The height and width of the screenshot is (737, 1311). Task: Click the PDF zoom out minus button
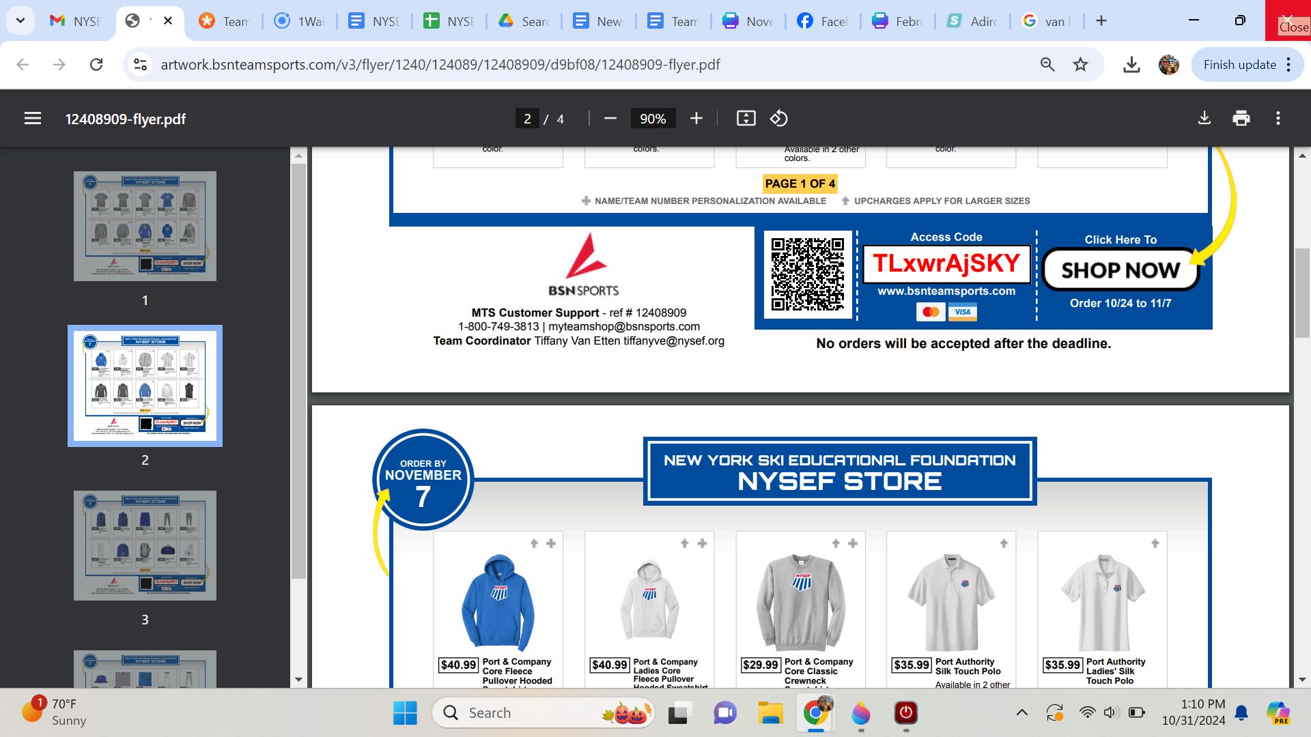tap(610, 119)
